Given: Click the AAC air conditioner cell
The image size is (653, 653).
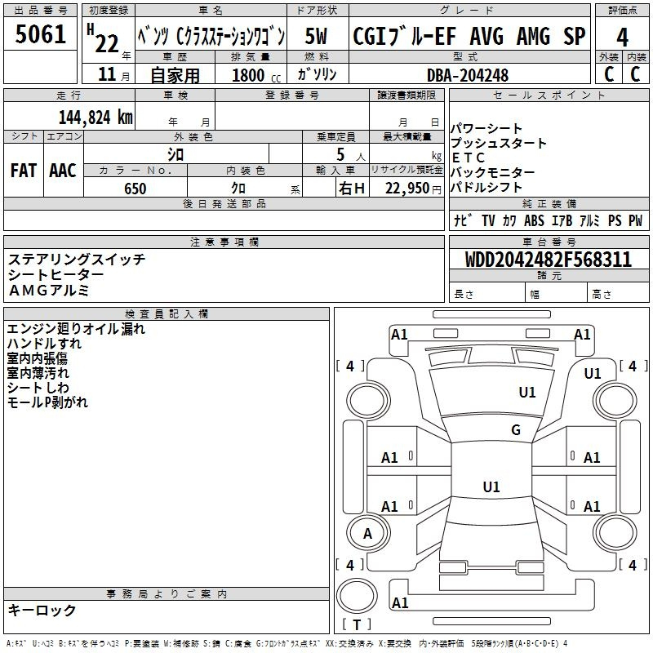Looking at the screenshot, I should click(x=63, y=170).
